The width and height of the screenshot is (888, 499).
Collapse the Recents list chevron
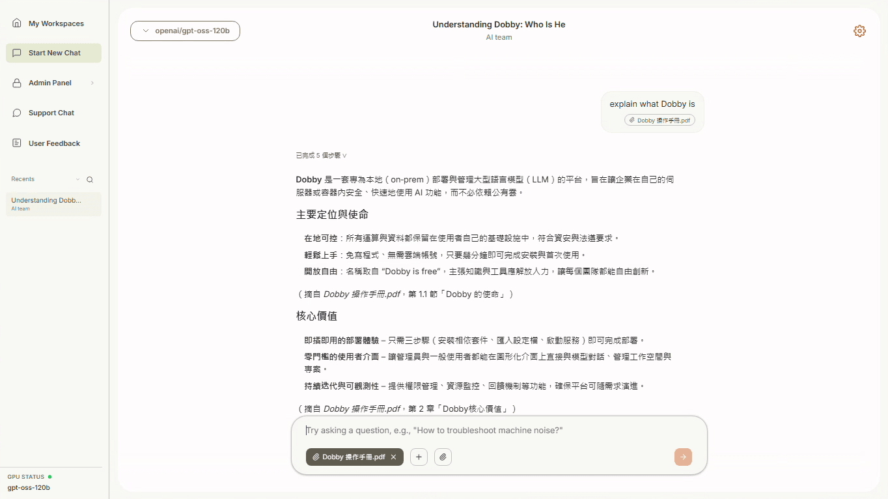(x=77, y=179)
